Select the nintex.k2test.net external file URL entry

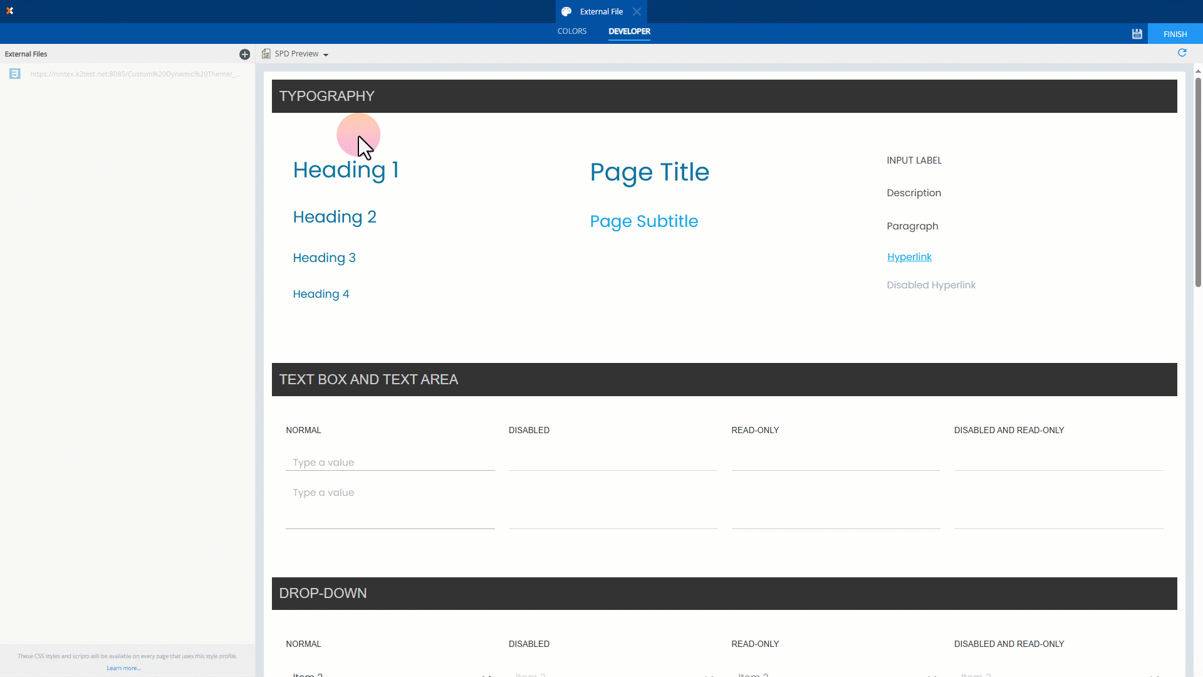(x=135, y=74)
